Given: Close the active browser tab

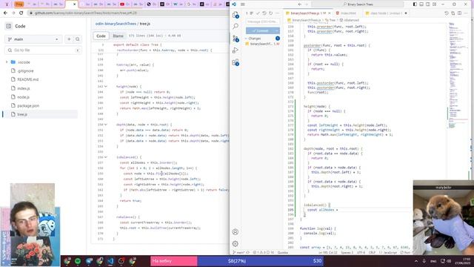Looking at the screenshot, I should click(74, 4).
